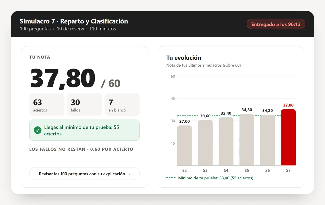Click the green checkmark icon in the success notice

(x=38, y=130)
